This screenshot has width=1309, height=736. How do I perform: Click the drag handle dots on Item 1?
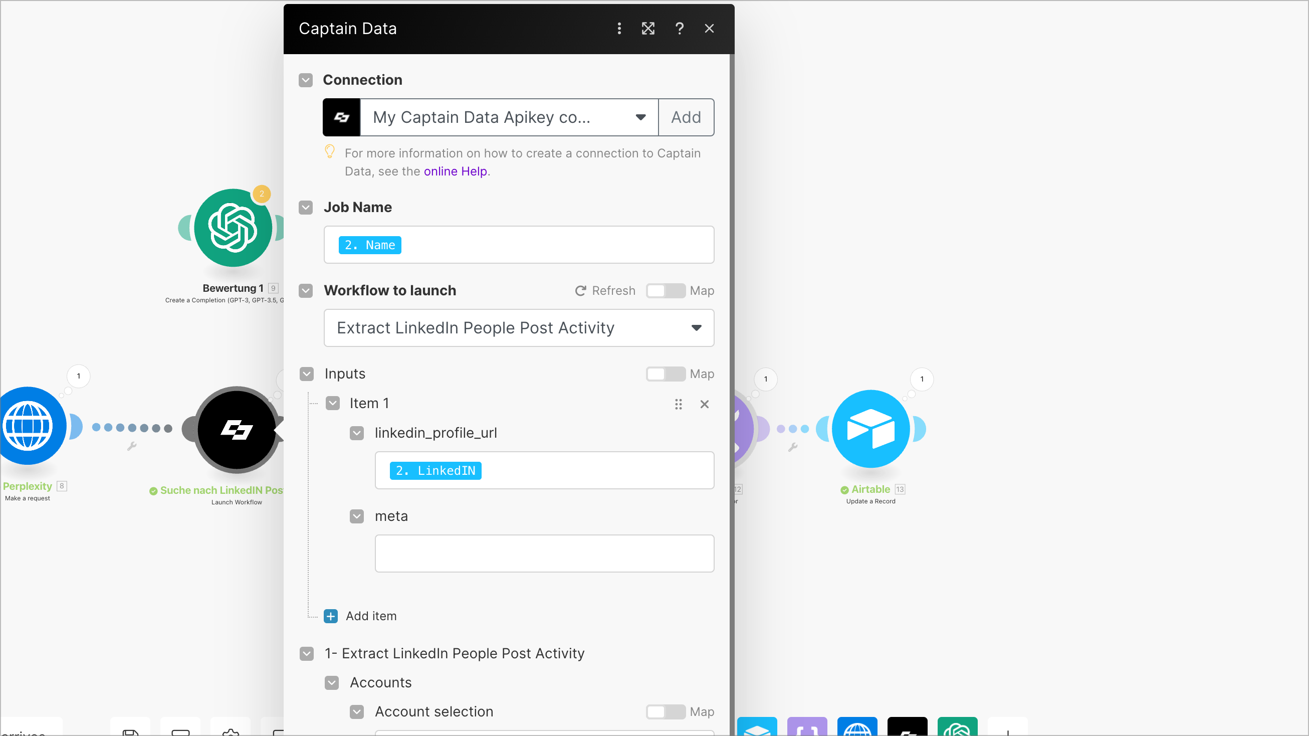(x=679, y=404)
